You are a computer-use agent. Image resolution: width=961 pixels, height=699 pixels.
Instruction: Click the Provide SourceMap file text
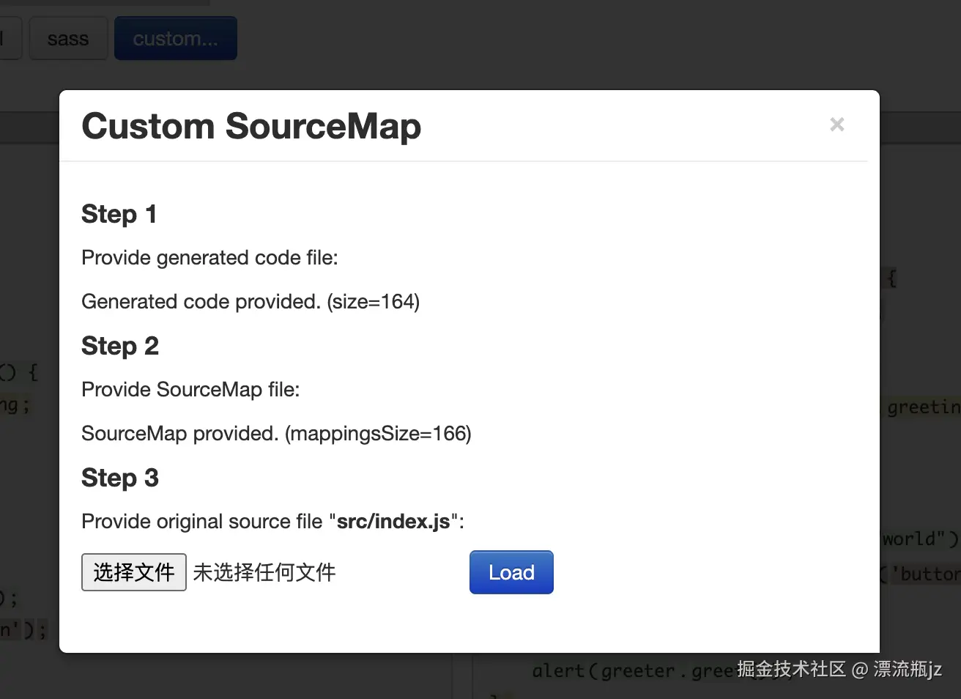(x=190, y=389)
